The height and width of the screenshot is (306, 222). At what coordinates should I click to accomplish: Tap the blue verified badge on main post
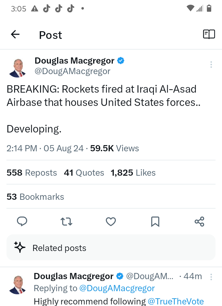click(121, 61)
